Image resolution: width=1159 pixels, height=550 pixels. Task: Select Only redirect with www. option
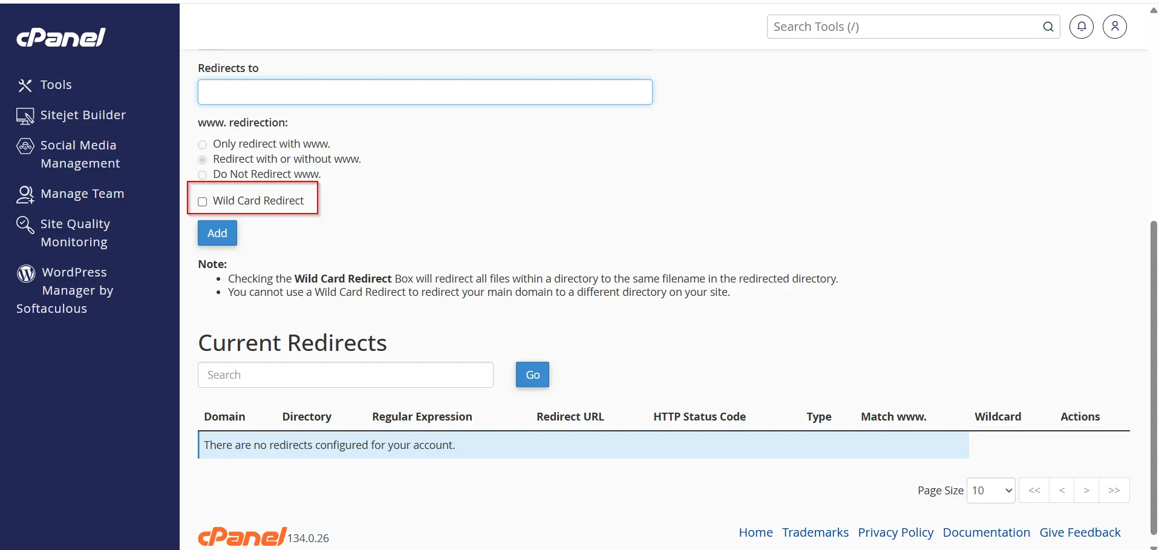pyautogui.click(x=203, y=145)
